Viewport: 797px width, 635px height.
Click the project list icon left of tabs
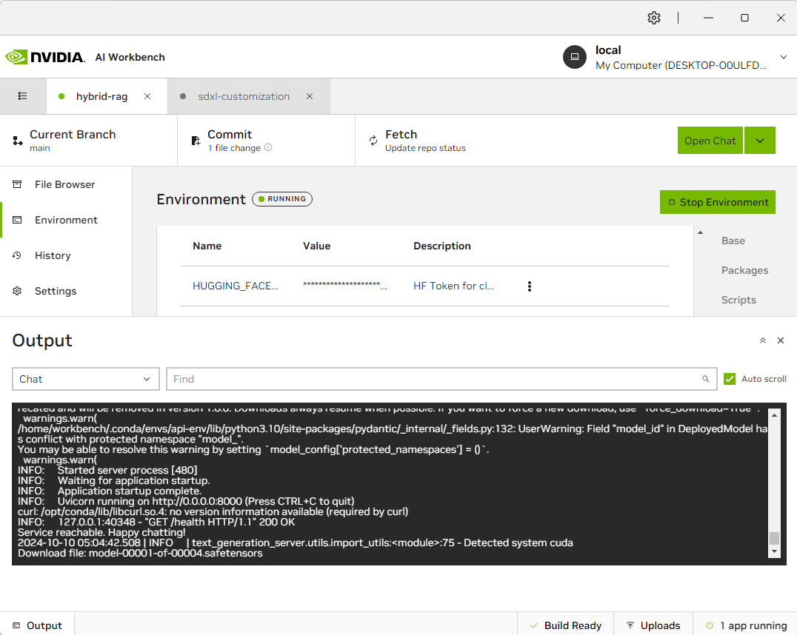[23, 96]
